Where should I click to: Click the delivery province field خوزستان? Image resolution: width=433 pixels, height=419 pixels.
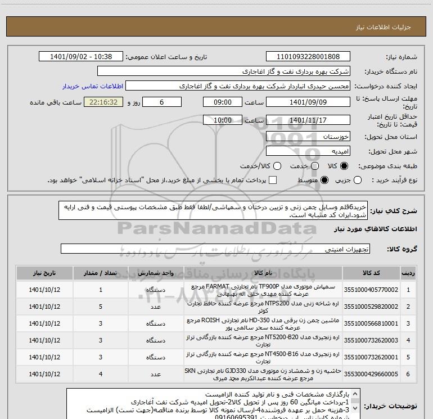[x=308, y=137]
